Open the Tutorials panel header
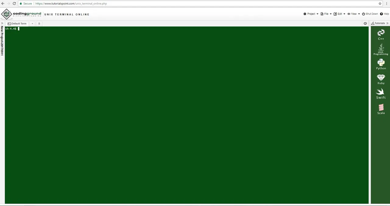The image size is (390, 206). [378, 23]
